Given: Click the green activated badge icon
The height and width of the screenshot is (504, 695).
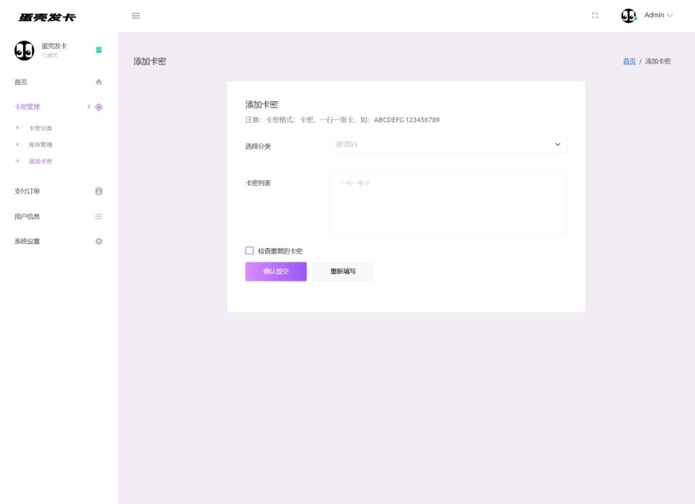Looking at the screenshot, I should click(x=98, y=50).
